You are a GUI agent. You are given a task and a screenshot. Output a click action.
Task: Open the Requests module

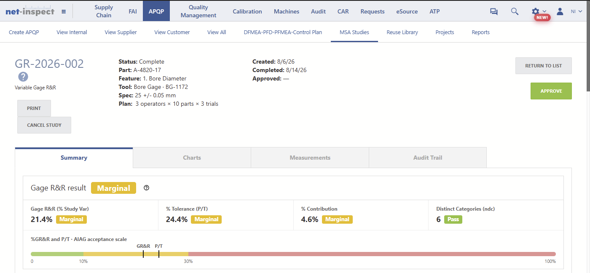coord(373,11)
